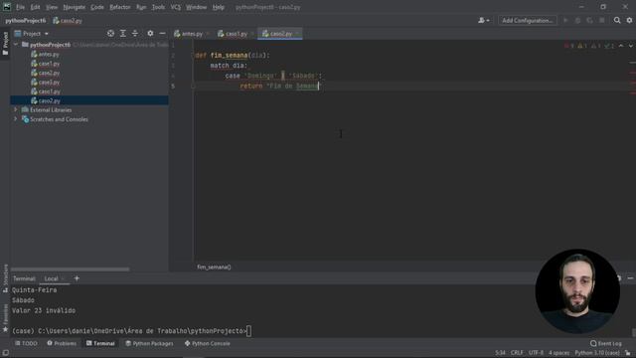The height and width of the screenshot is (358, 636).
Task: Jump to previous highlighted error arrow
Action: pos(621,46)
